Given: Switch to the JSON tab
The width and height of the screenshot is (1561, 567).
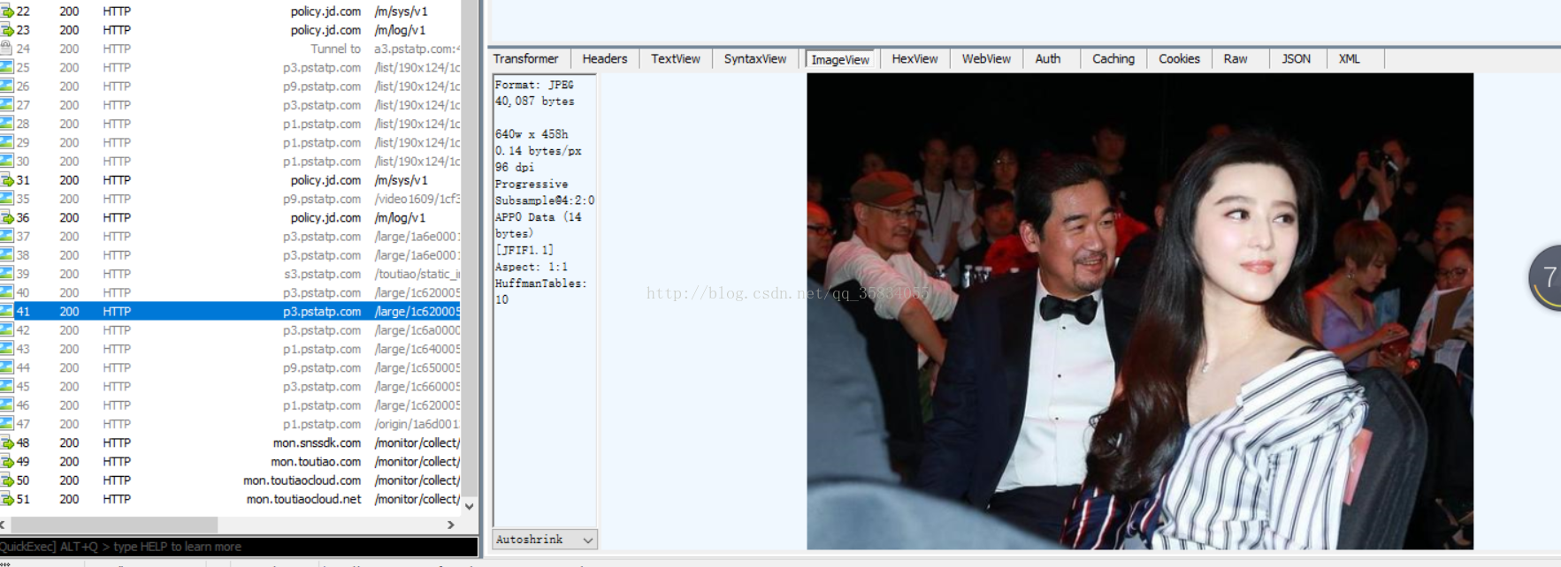Looking at the screenshot, I should click(x=1297, y=59).
